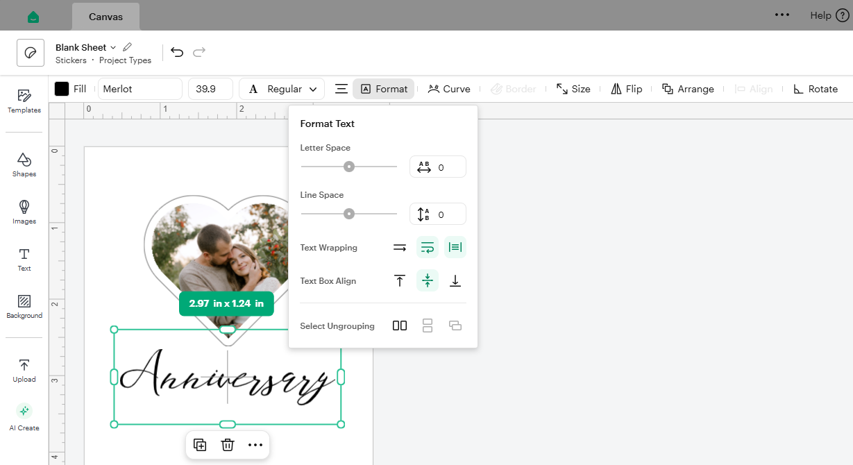
Task: Align text box to bottom
Action: 455,280
